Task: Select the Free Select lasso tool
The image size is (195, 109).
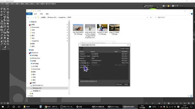Action: click(x=5, y=12)
